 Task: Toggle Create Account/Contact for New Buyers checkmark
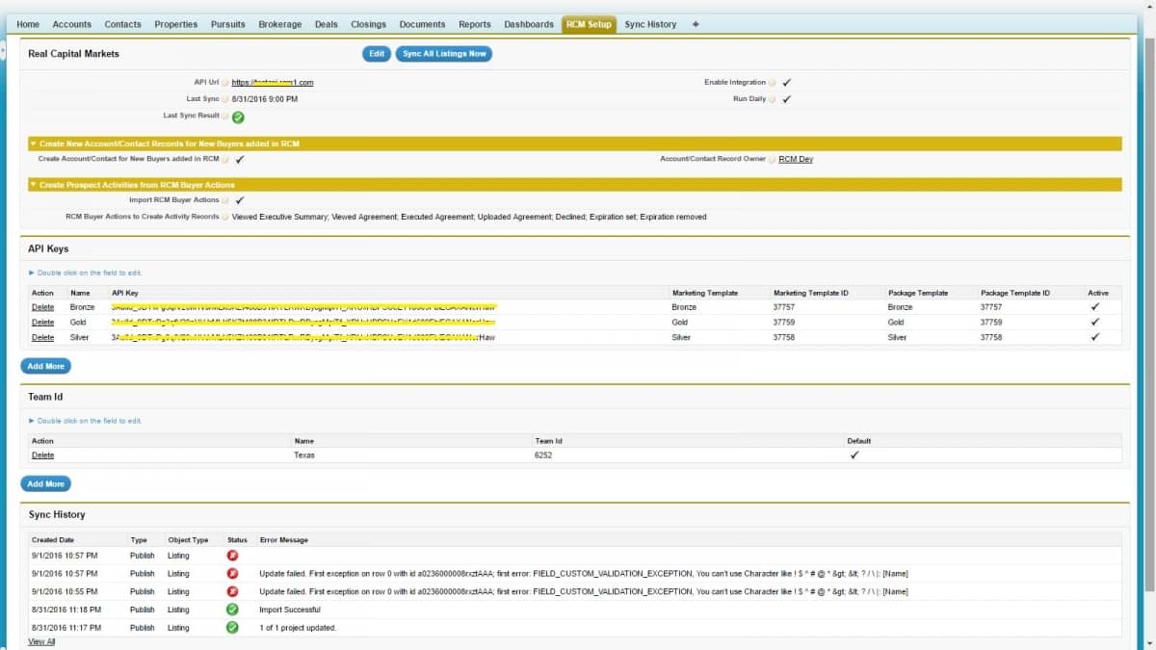(x=240, y=159)
